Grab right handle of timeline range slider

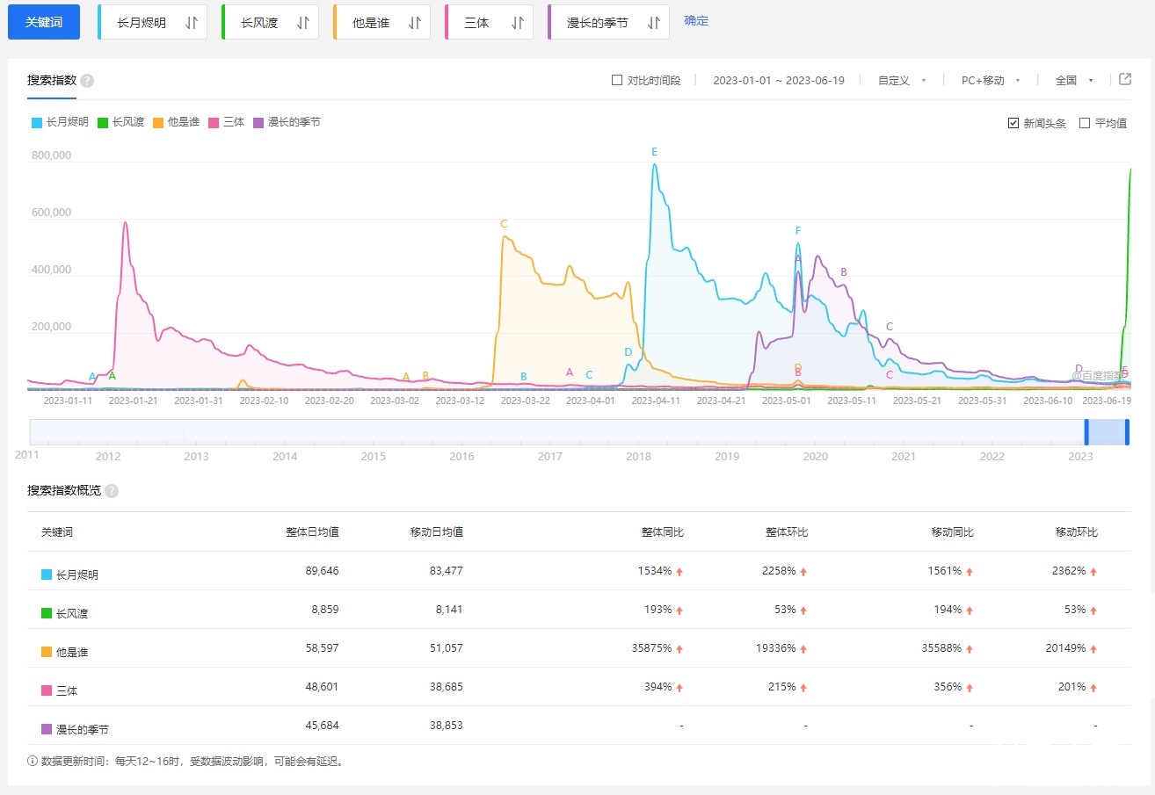click(x=1128, y=432)
